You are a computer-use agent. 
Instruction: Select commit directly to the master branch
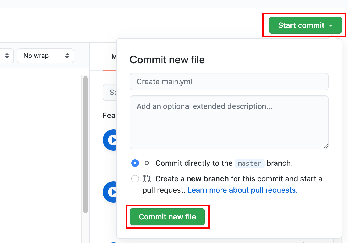(x=135, y=163)
